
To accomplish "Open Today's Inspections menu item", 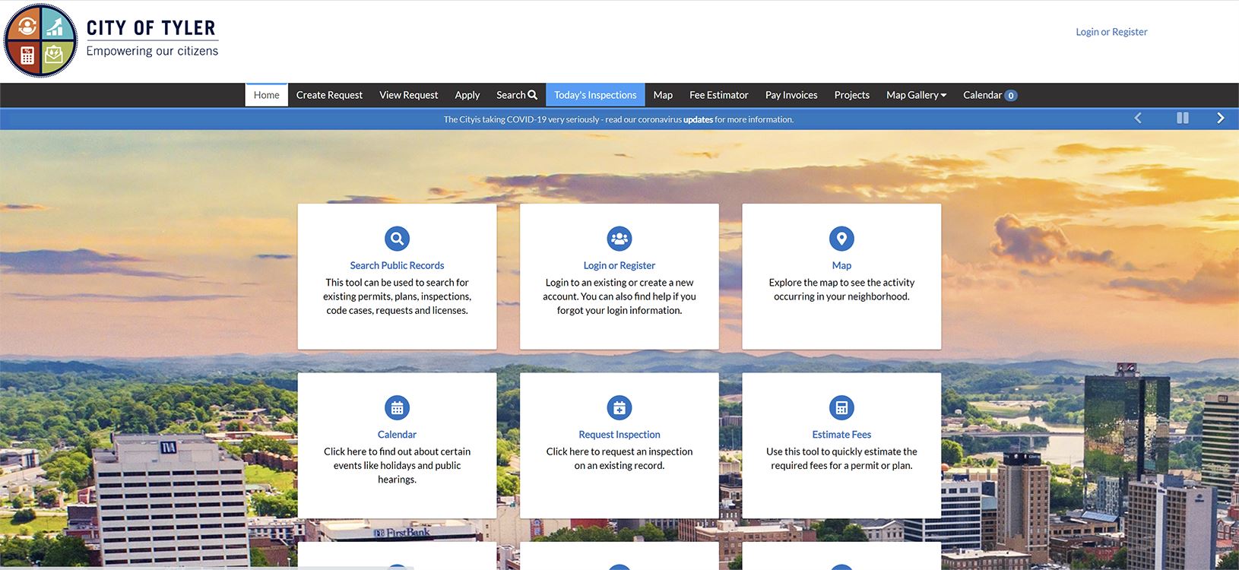I will [595, 95].
